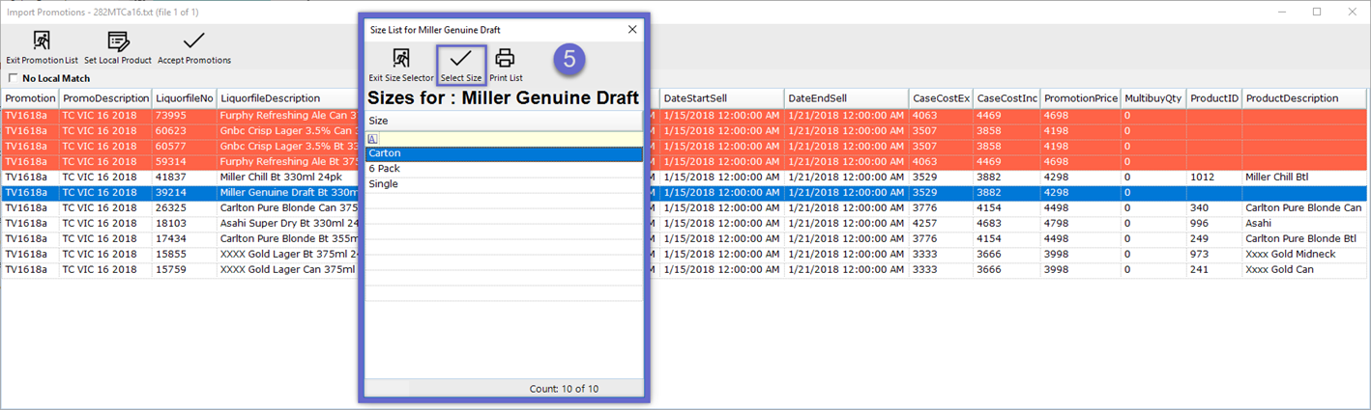Click Set Local Product icon
Viewport: 1371px width, 410px height.
(x=118, y=40)
